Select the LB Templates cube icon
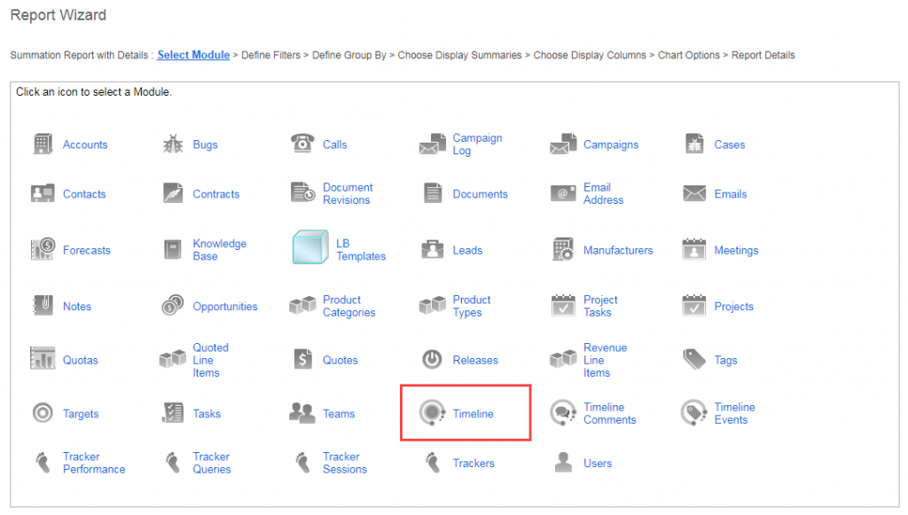Screen dimensions: 908x515 310,248
